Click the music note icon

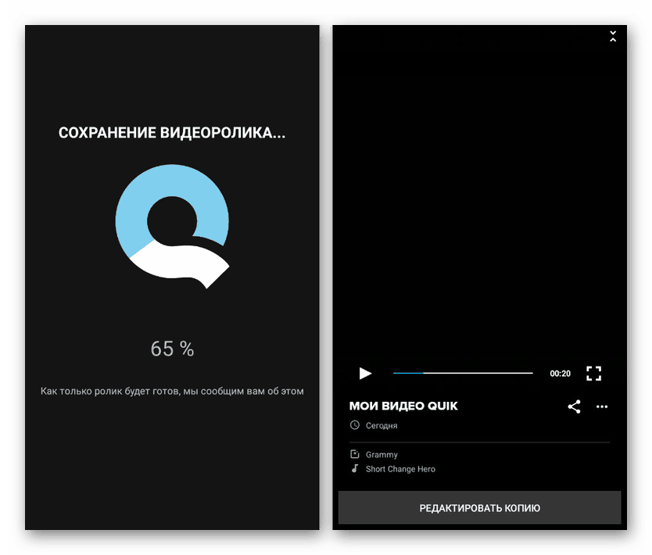[x=355, y=468]
